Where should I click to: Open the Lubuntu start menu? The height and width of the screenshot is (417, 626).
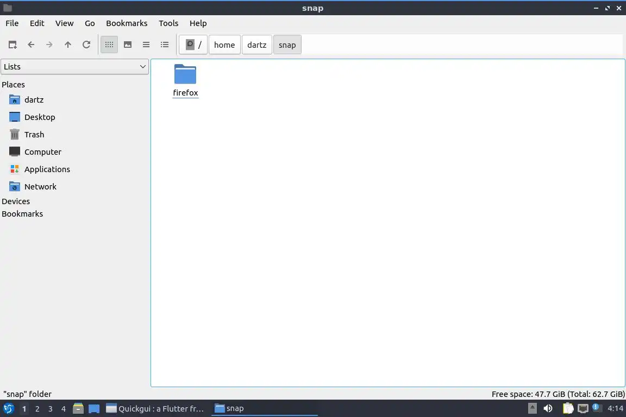click(8, 409)
